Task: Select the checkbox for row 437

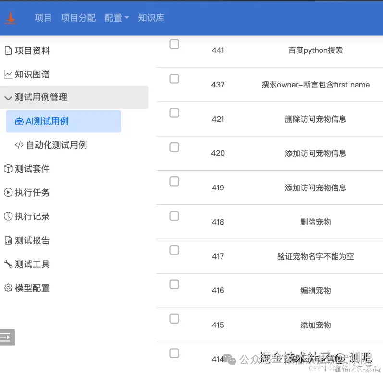Action: (174, 78)
